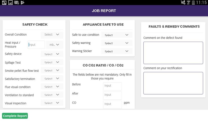Tap the email notification icon in status bar

tap(16, 3)
